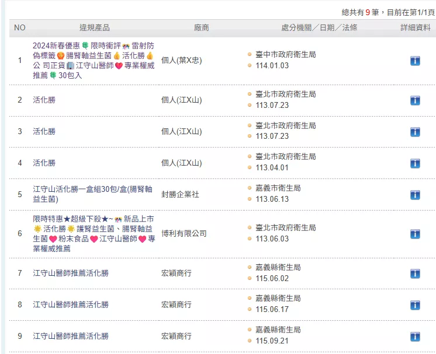The image size is (436, 354).
Task: Click 臺北市政府衛生局 in row 4
Action: click(286, 157)
